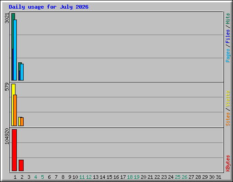Click the 'Sites' legend label

[228, 119]
